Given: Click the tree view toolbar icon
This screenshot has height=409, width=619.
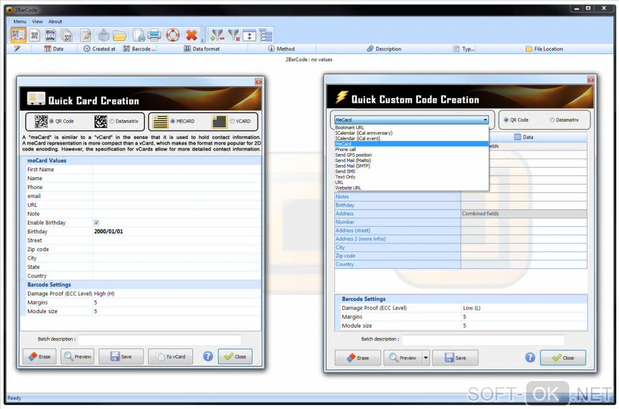Looking at the screenshot, I should pos(266,36).
